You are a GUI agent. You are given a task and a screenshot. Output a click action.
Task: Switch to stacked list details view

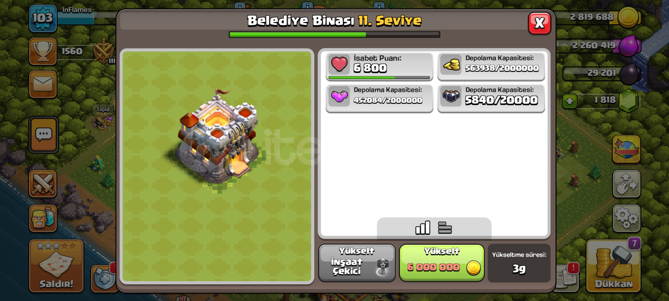point(445,228)
